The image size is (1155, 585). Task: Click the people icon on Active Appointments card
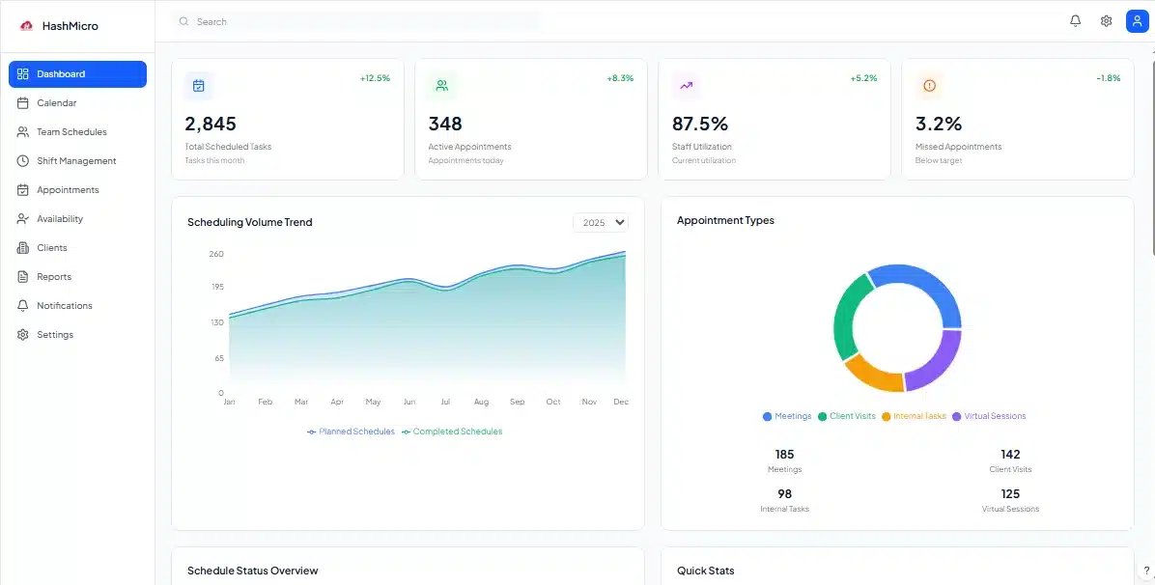(x=442, y=86)
